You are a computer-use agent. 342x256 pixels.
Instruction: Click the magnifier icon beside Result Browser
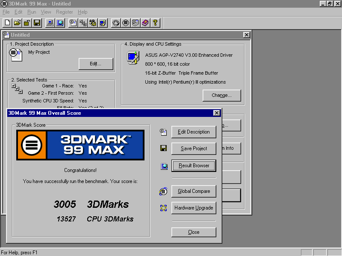coord(164,166)
